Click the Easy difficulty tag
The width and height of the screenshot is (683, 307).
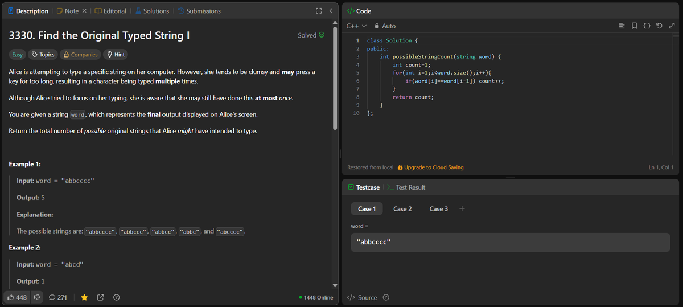tap(18, 55)
